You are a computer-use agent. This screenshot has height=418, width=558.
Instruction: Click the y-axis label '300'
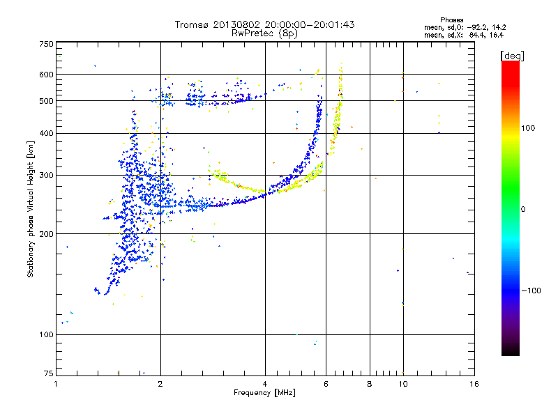pos(47,175)
